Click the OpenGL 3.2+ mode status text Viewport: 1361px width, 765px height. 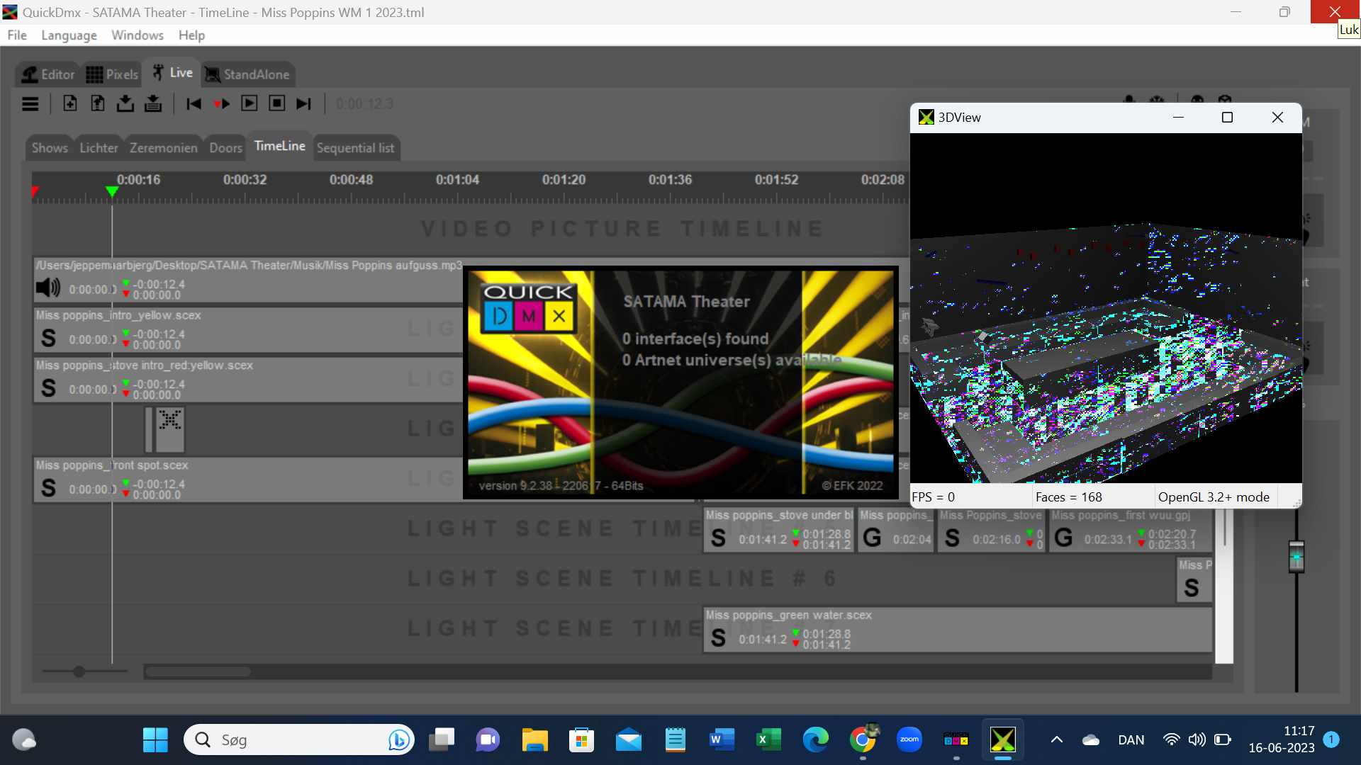(x=1214, y=497)
